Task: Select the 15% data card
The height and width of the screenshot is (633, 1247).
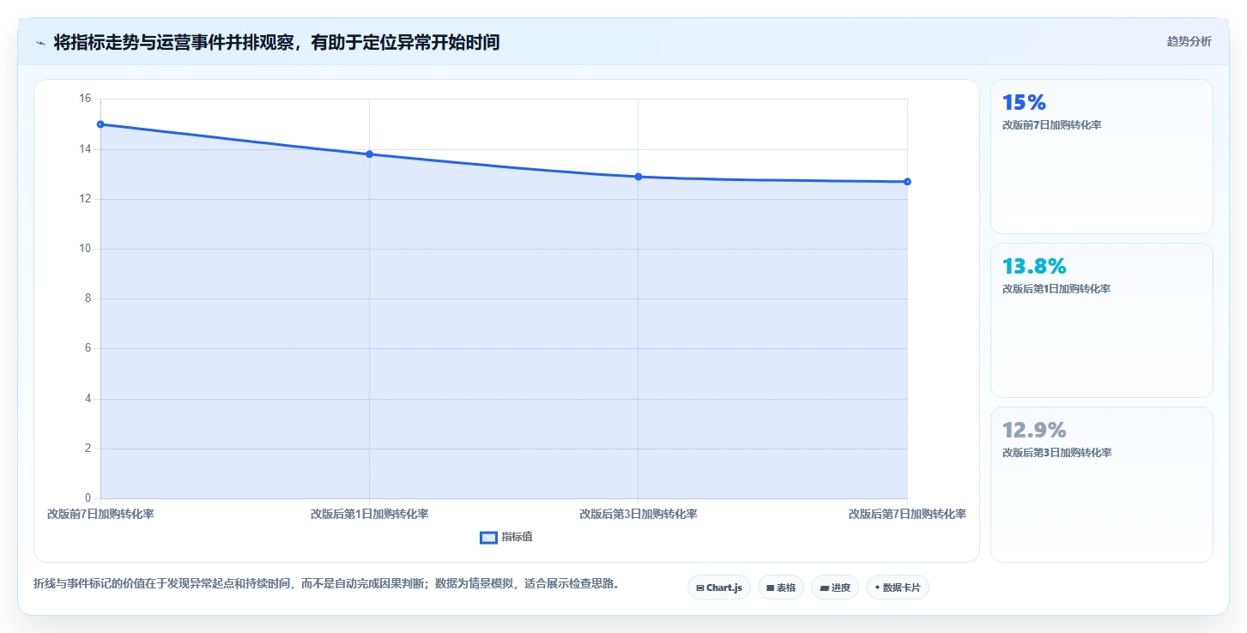Action: click(1102, 156)
